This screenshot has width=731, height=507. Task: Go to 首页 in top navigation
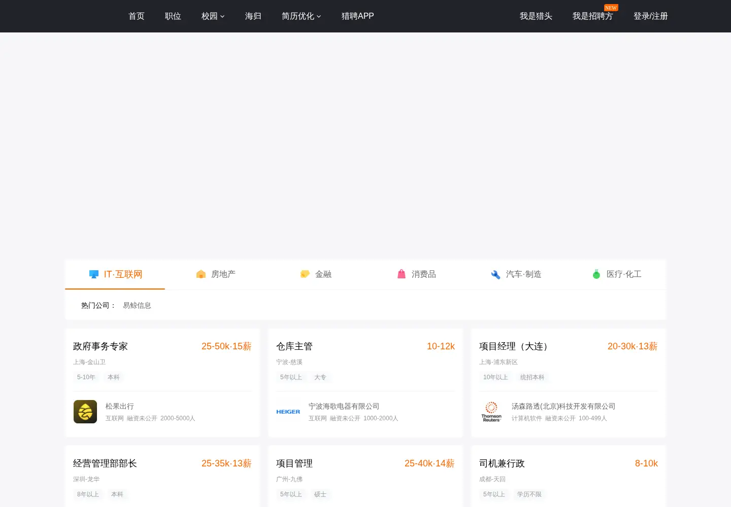click(x=137, y=16)
